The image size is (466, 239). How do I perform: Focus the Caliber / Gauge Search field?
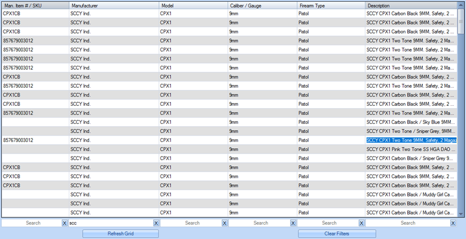point(259,223)
